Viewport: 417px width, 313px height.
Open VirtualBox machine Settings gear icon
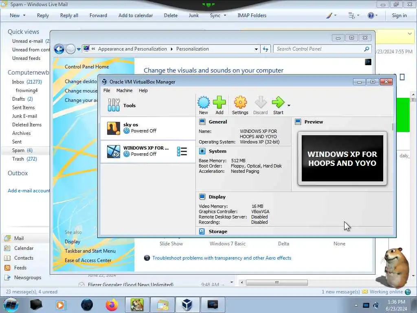[x=240, y=102]
